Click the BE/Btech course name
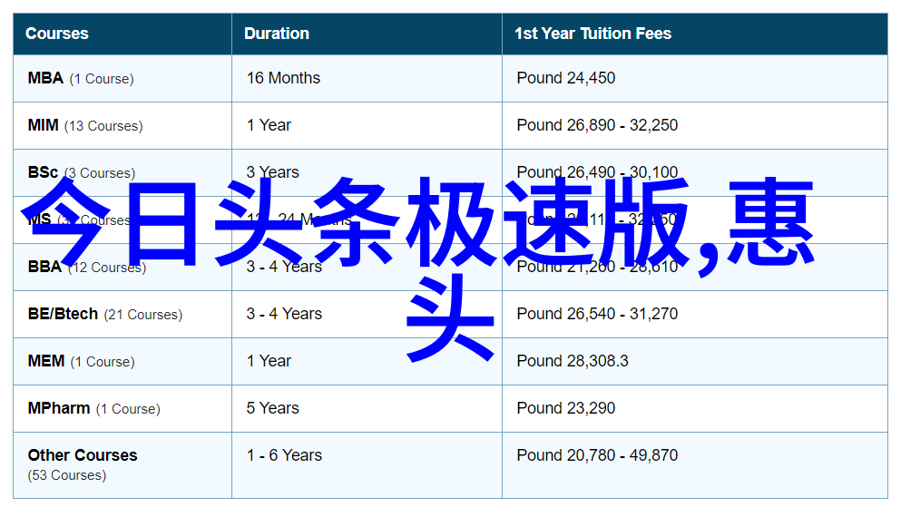This screenshot has width=901, height=517. click(63, 314)
